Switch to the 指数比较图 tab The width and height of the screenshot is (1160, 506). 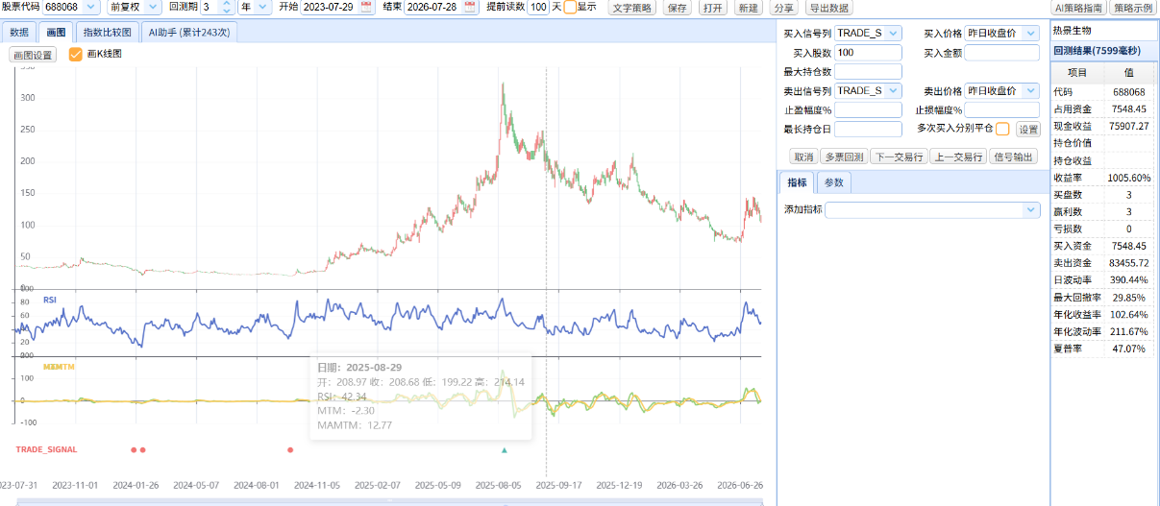point(108,32)
